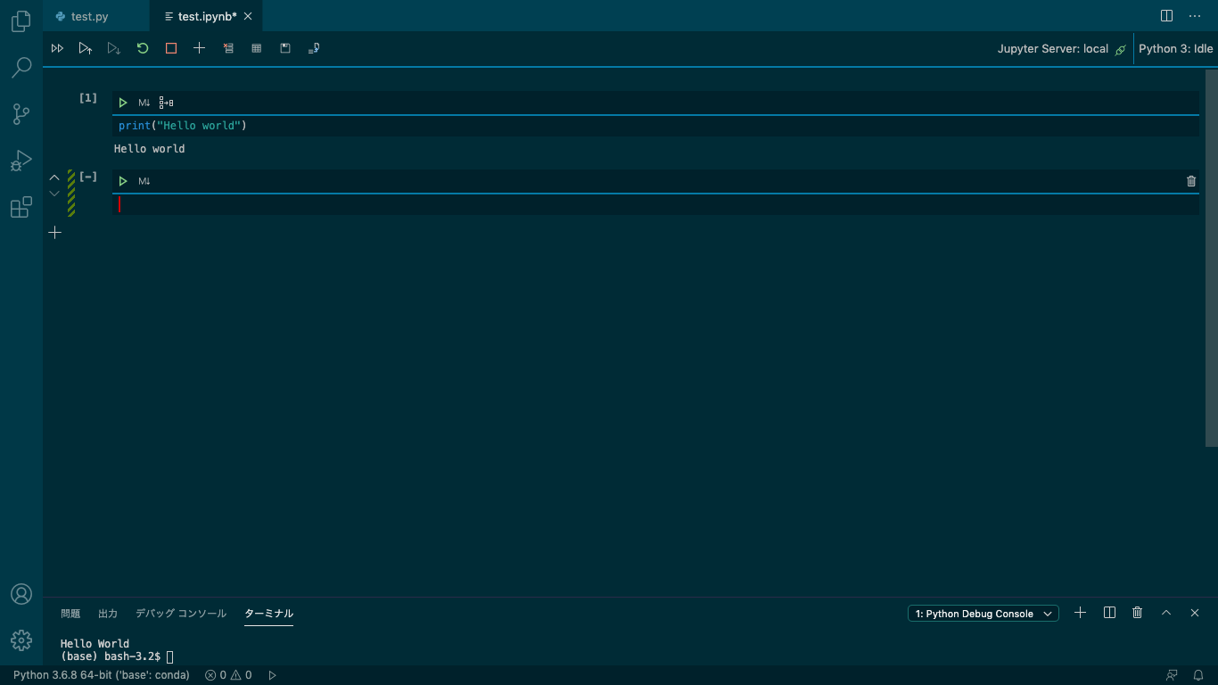Delete the empty cell with trash icon
Image resolution: width=1218 pixels, height=685 pixels.
tap(1191, 181)
